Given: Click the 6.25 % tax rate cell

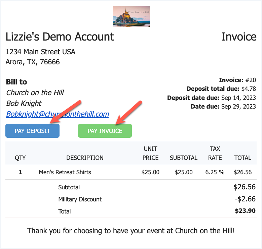Looking at the screenshot, I should pos(215,172).
